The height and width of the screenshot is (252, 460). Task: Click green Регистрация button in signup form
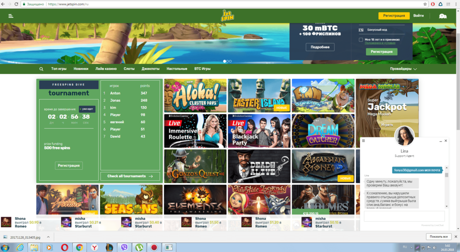pyautogui.click(x=381, y=52)
